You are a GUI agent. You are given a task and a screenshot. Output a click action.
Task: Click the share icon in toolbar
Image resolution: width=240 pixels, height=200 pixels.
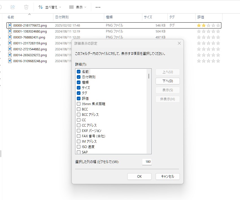[13, 7]
